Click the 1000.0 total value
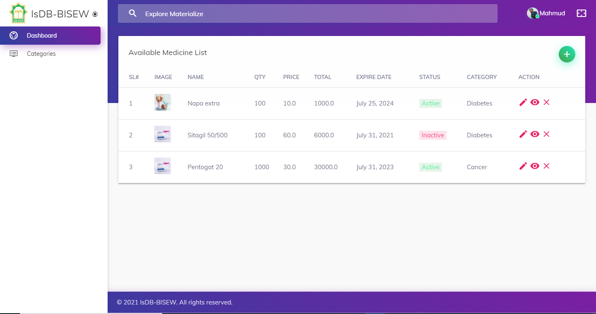This screenshot has height=314, width=596. 324,103
